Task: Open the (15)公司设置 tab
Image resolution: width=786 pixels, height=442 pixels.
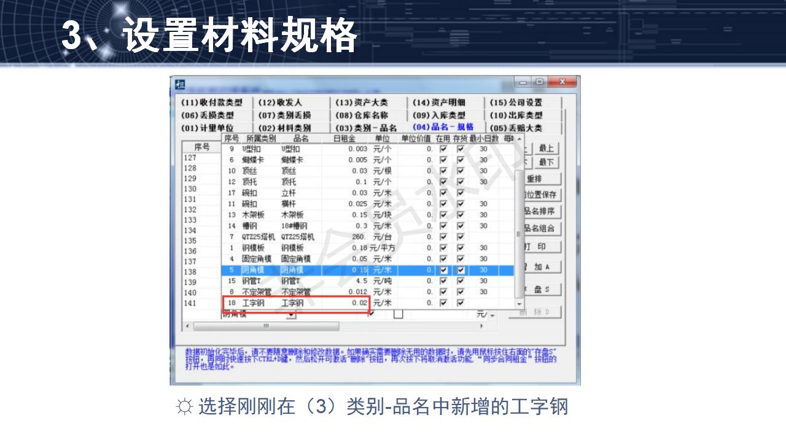Action: coord(517,102)
